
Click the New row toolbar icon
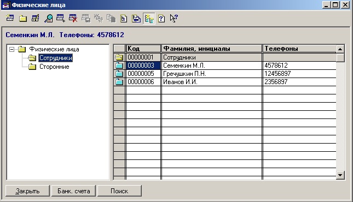pyautogui.click(x=10, y=18)
